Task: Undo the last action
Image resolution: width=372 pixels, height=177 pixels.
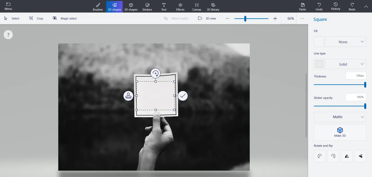Action: (319, 7)
